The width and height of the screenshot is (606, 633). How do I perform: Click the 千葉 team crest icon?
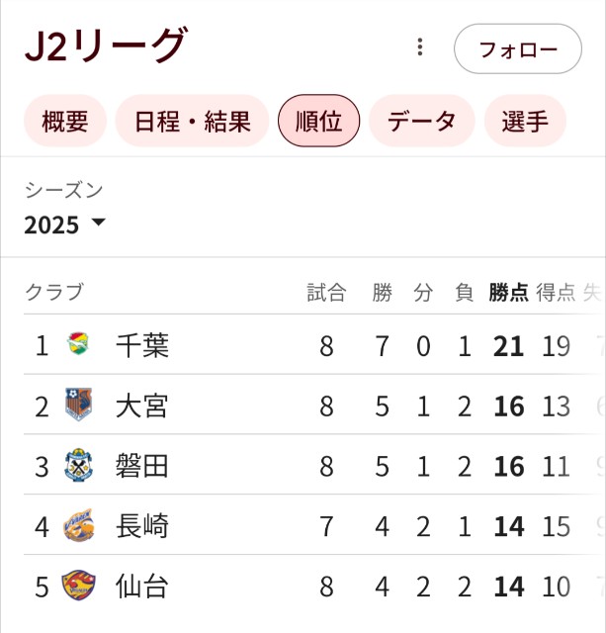click(x=78, y=343)
